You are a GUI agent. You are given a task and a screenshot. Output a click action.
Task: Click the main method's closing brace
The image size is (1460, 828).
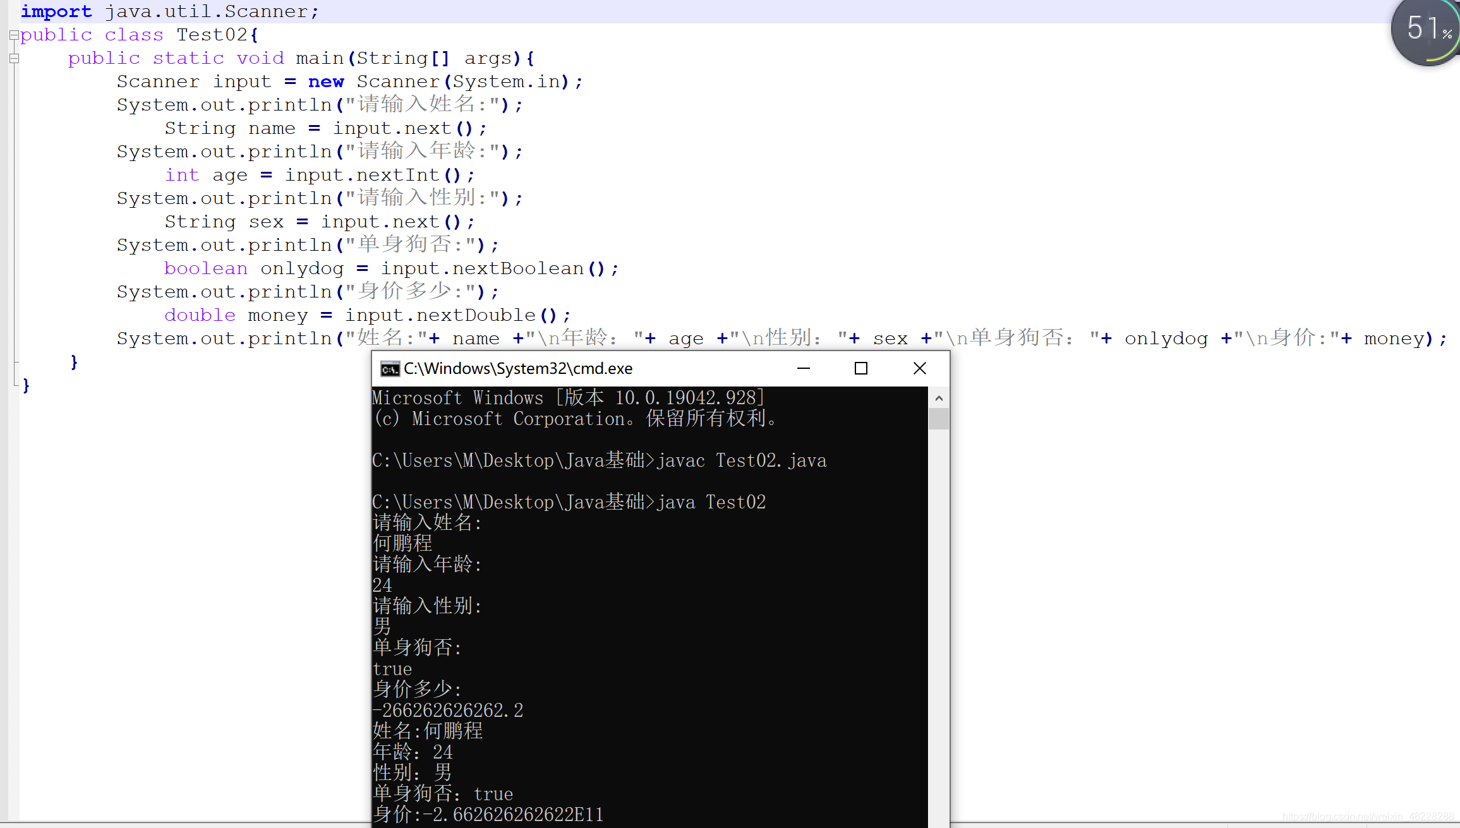point(74,362)
